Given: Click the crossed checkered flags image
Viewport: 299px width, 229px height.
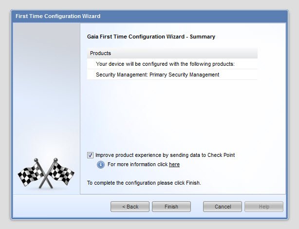Looking at the screenshot, I should pyautogui.click(x=46, y=173).
